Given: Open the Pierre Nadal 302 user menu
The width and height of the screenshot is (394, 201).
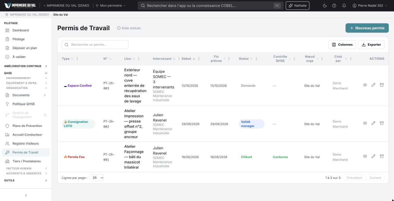Looking at the screenshot, I should click(x=370, y=5).
